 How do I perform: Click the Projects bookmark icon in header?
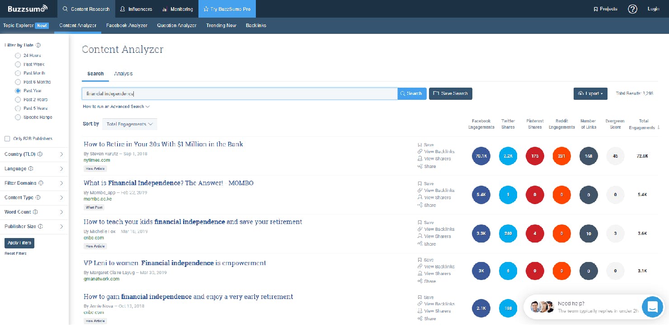click(596, 9)
